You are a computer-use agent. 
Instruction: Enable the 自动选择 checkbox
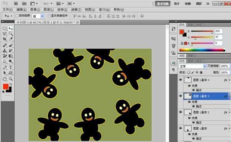[17, 16]
